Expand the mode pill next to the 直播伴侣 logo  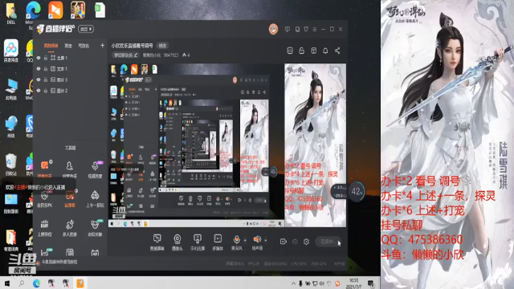point(86,29)
